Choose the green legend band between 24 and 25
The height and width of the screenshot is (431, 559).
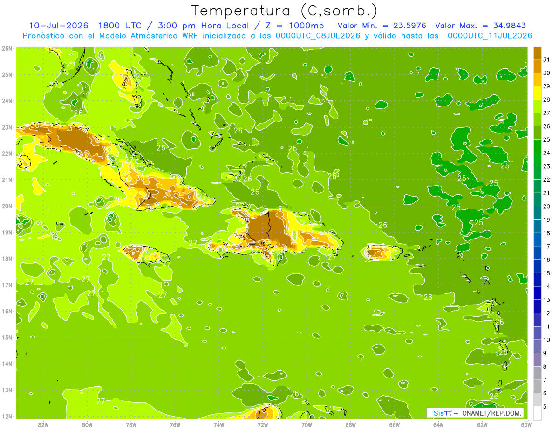(x=538, y=146)
